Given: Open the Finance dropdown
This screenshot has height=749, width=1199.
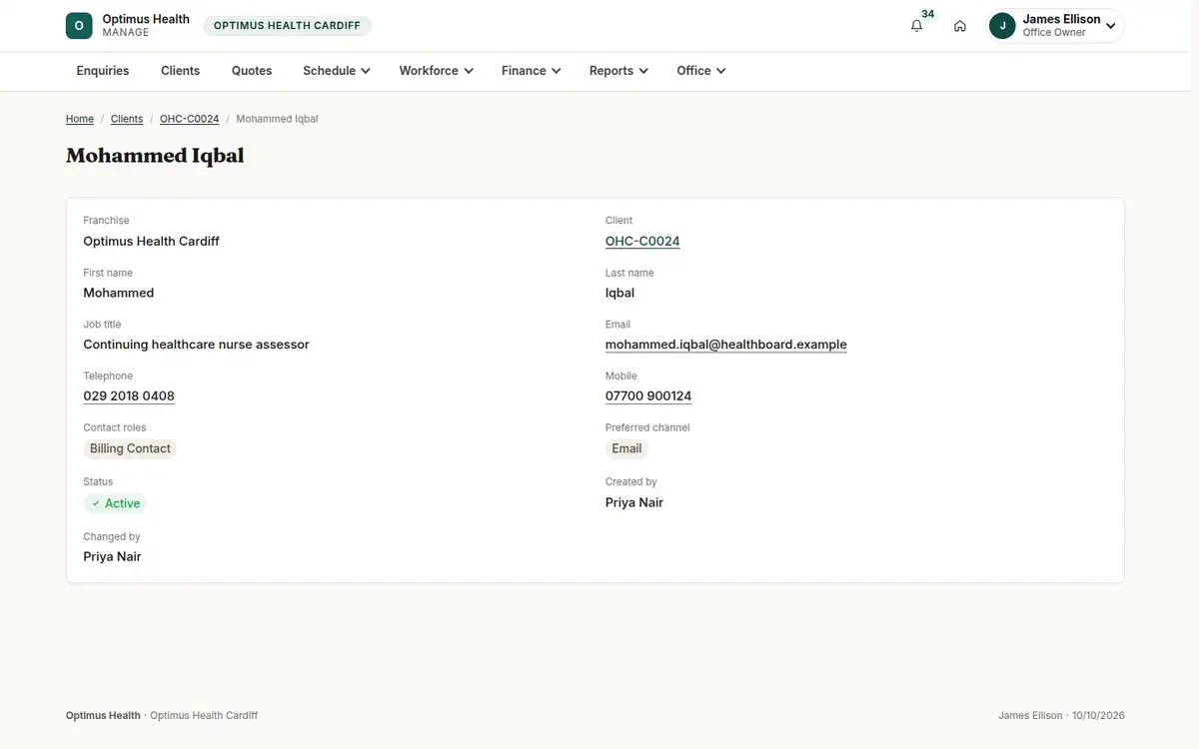Looking at the screenshot, I should point(531,71).
